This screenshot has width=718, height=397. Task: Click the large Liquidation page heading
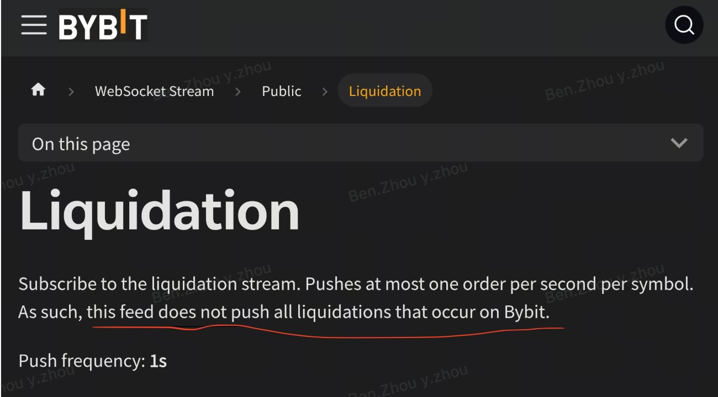pyautogui.click(x=159, y=212)
